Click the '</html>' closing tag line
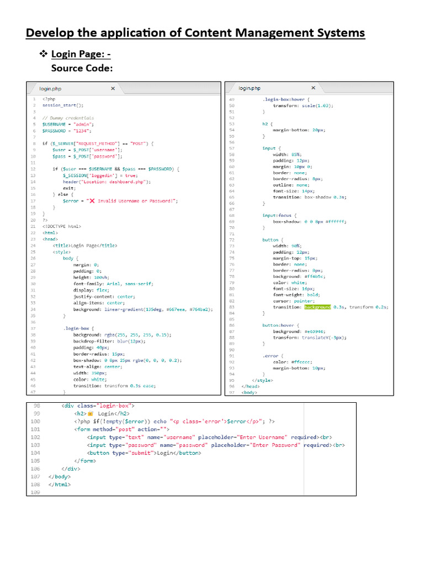This screenshot has height=565, width=424. click(x=60, y=484)
